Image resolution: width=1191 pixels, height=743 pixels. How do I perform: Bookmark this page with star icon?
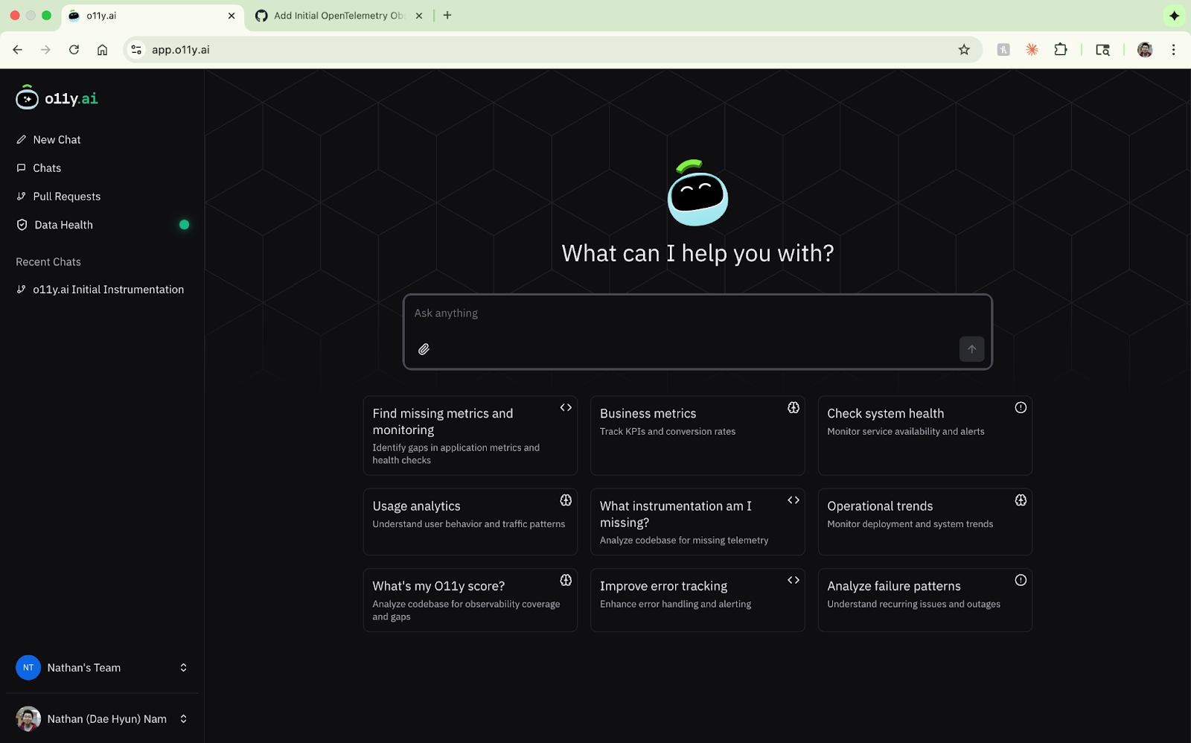(964, 50)
